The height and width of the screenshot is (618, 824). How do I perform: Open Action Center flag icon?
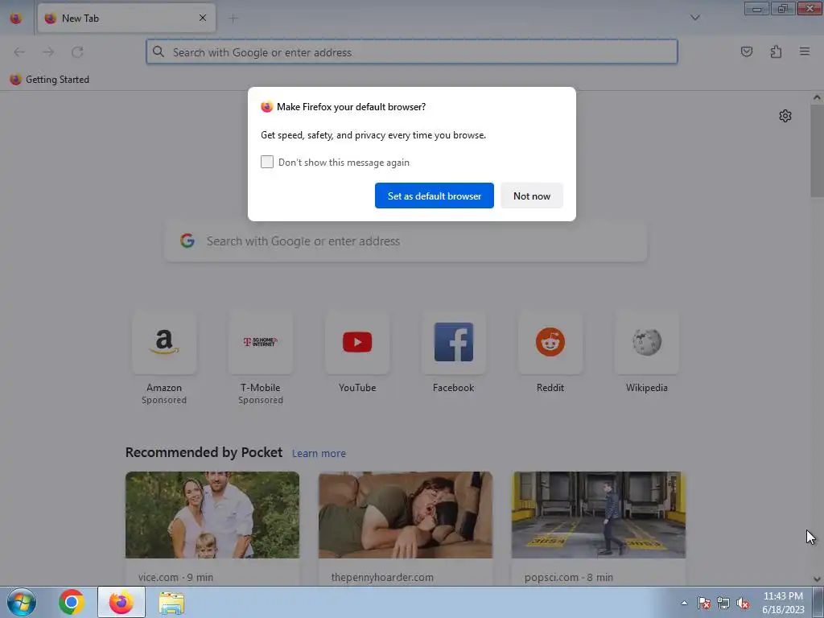[704, 603]
